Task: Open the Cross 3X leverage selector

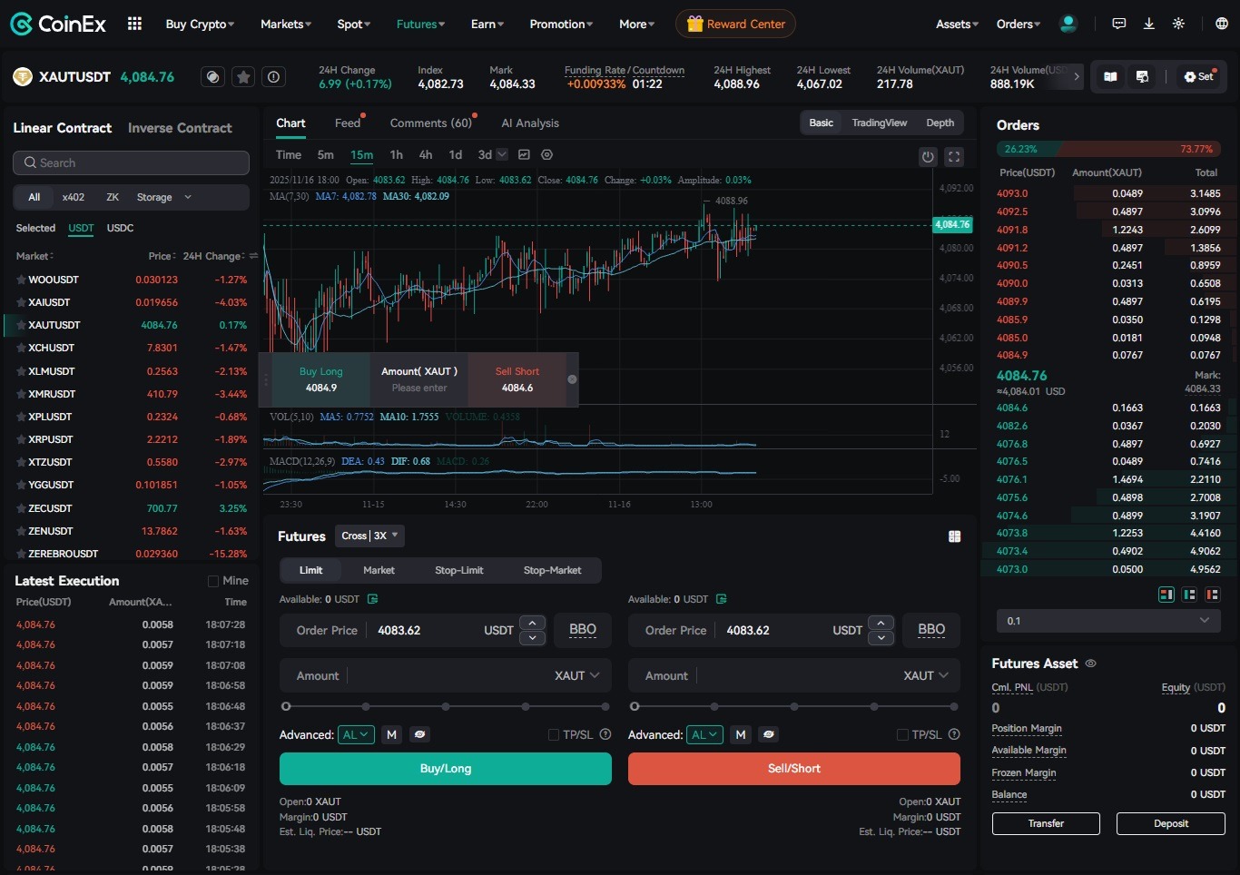Action: 369,536
